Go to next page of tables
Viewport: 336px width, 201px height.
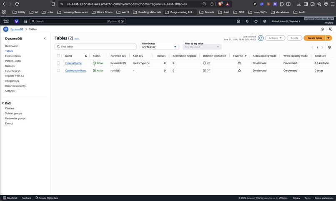[322, 47]
